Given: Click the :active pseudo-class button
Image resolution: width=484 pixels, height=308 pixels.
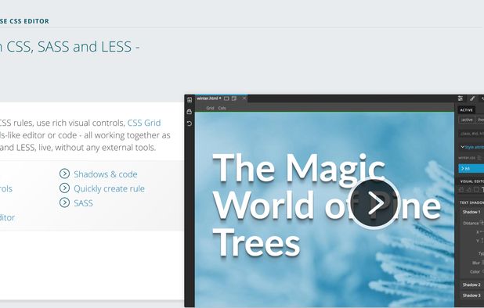Looking at the screenshot, I should click(467, 120).
